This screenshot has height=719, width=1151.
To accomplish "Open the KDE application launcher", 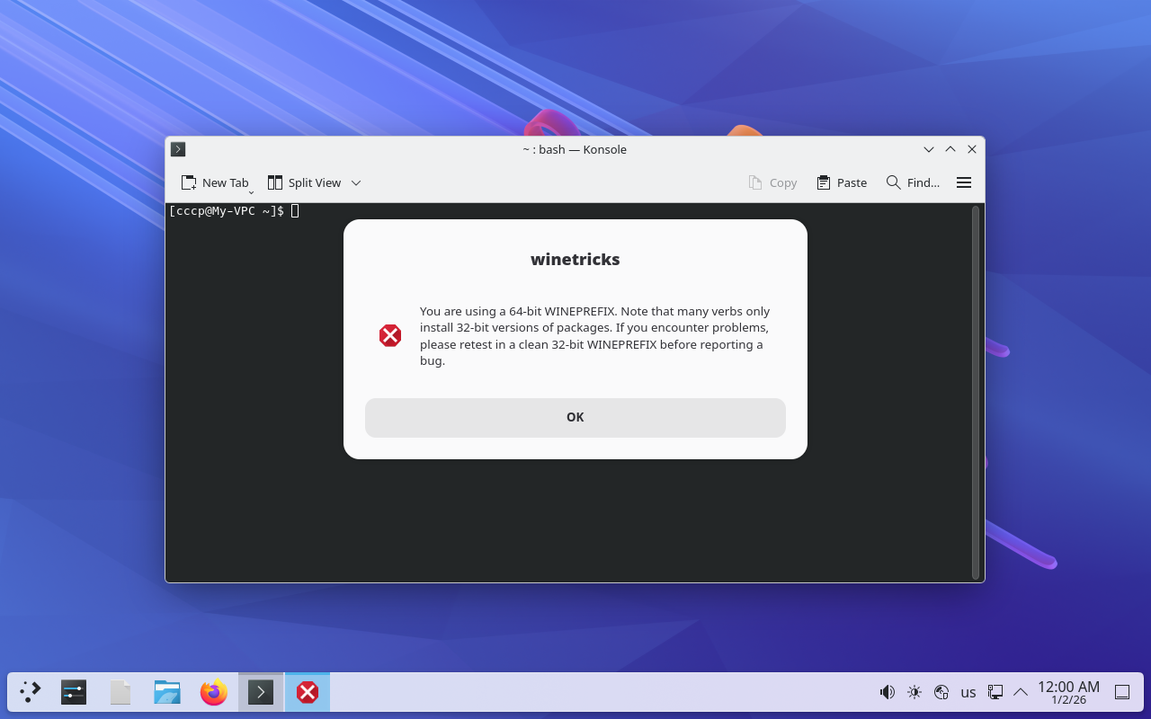I will 31,692.
